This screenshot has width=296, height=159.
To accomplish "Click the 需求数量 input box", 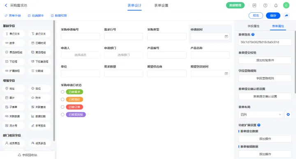I will pos(123,74).
